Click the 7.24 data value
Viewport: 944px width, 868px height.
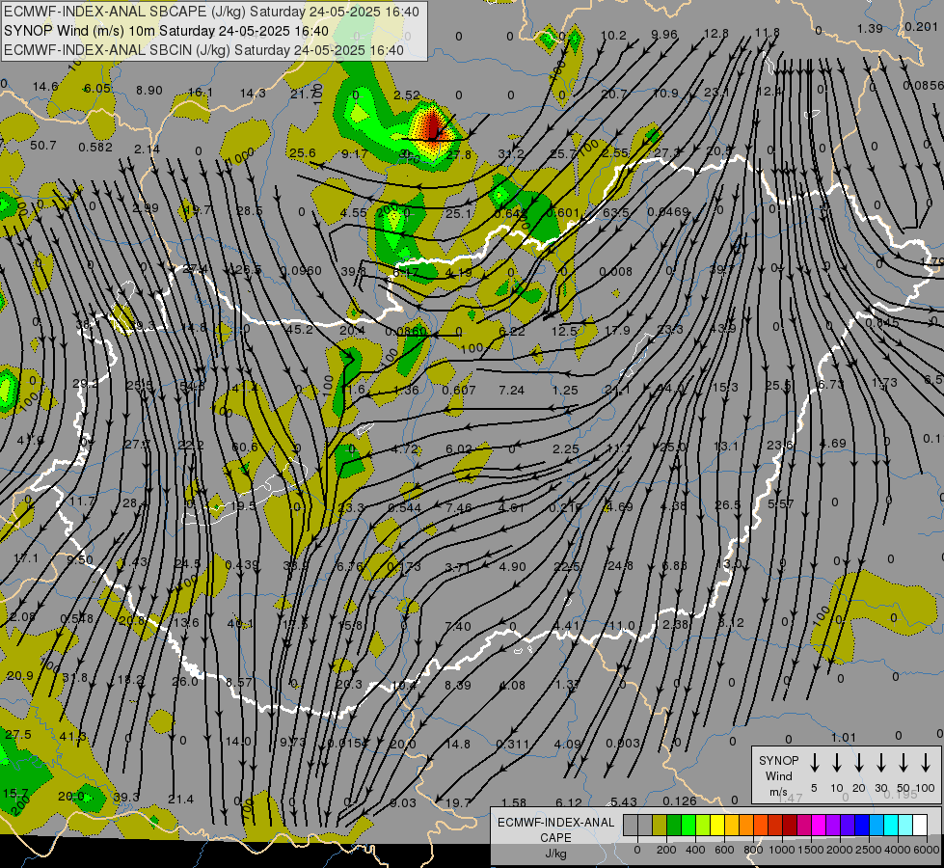[512, 391]
